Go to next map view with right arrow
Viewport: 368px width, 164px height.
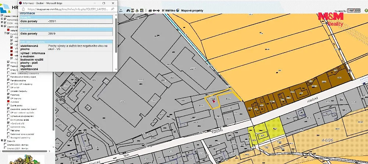pos(158,10)
